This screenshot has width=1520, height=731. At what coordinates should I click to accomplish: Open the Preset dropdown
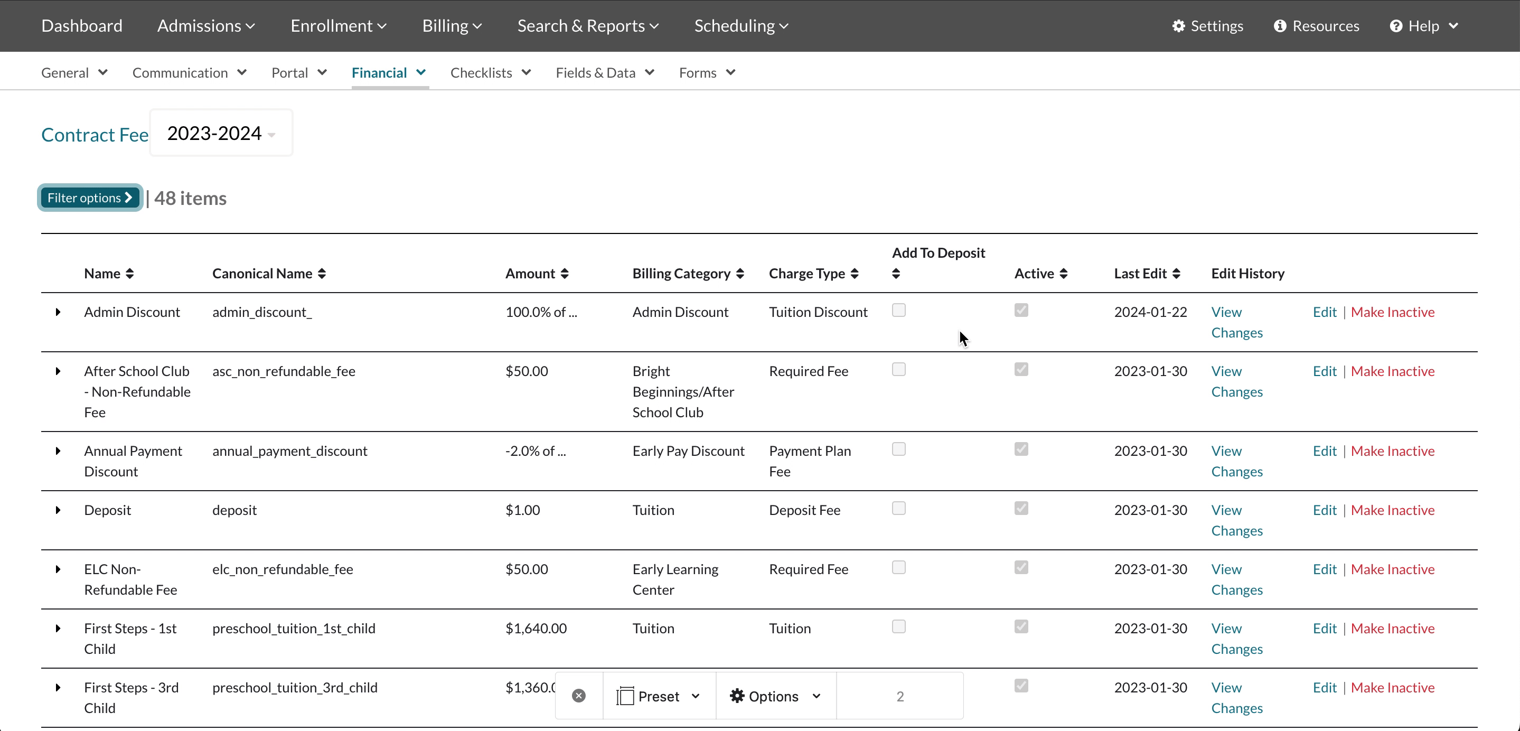pyautogui.click(x=659, y=696)
